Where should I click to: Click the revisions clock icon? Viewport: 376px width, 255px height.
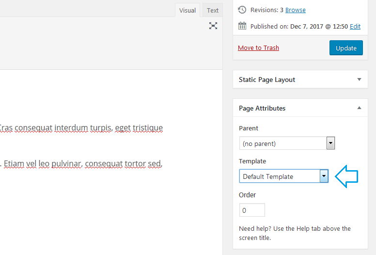[242, 10]
